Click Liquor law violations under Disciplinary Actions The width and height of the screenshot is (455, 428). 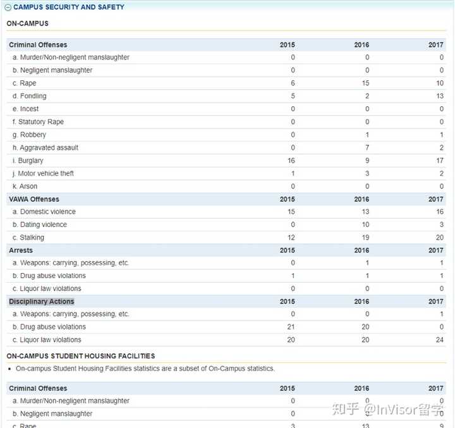point(226,339)
